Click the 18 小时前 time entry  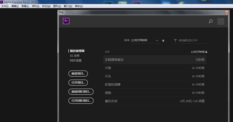coord(198,93)
